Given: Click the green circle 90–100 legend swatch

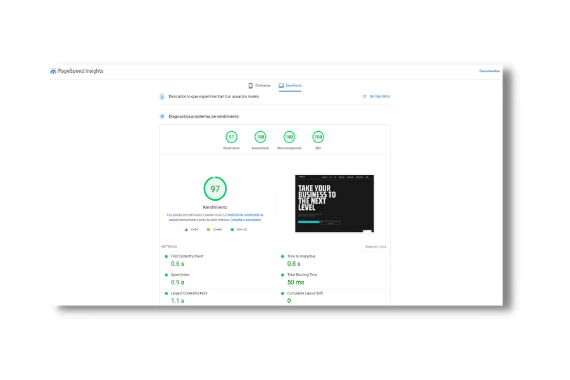Looking at the screenshot, I should coord(232,230).
